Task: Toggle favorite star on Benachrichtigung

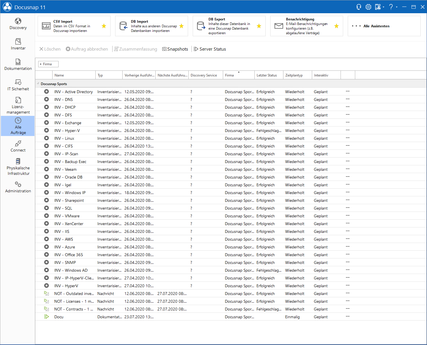Action: click(x=337, y=26)
